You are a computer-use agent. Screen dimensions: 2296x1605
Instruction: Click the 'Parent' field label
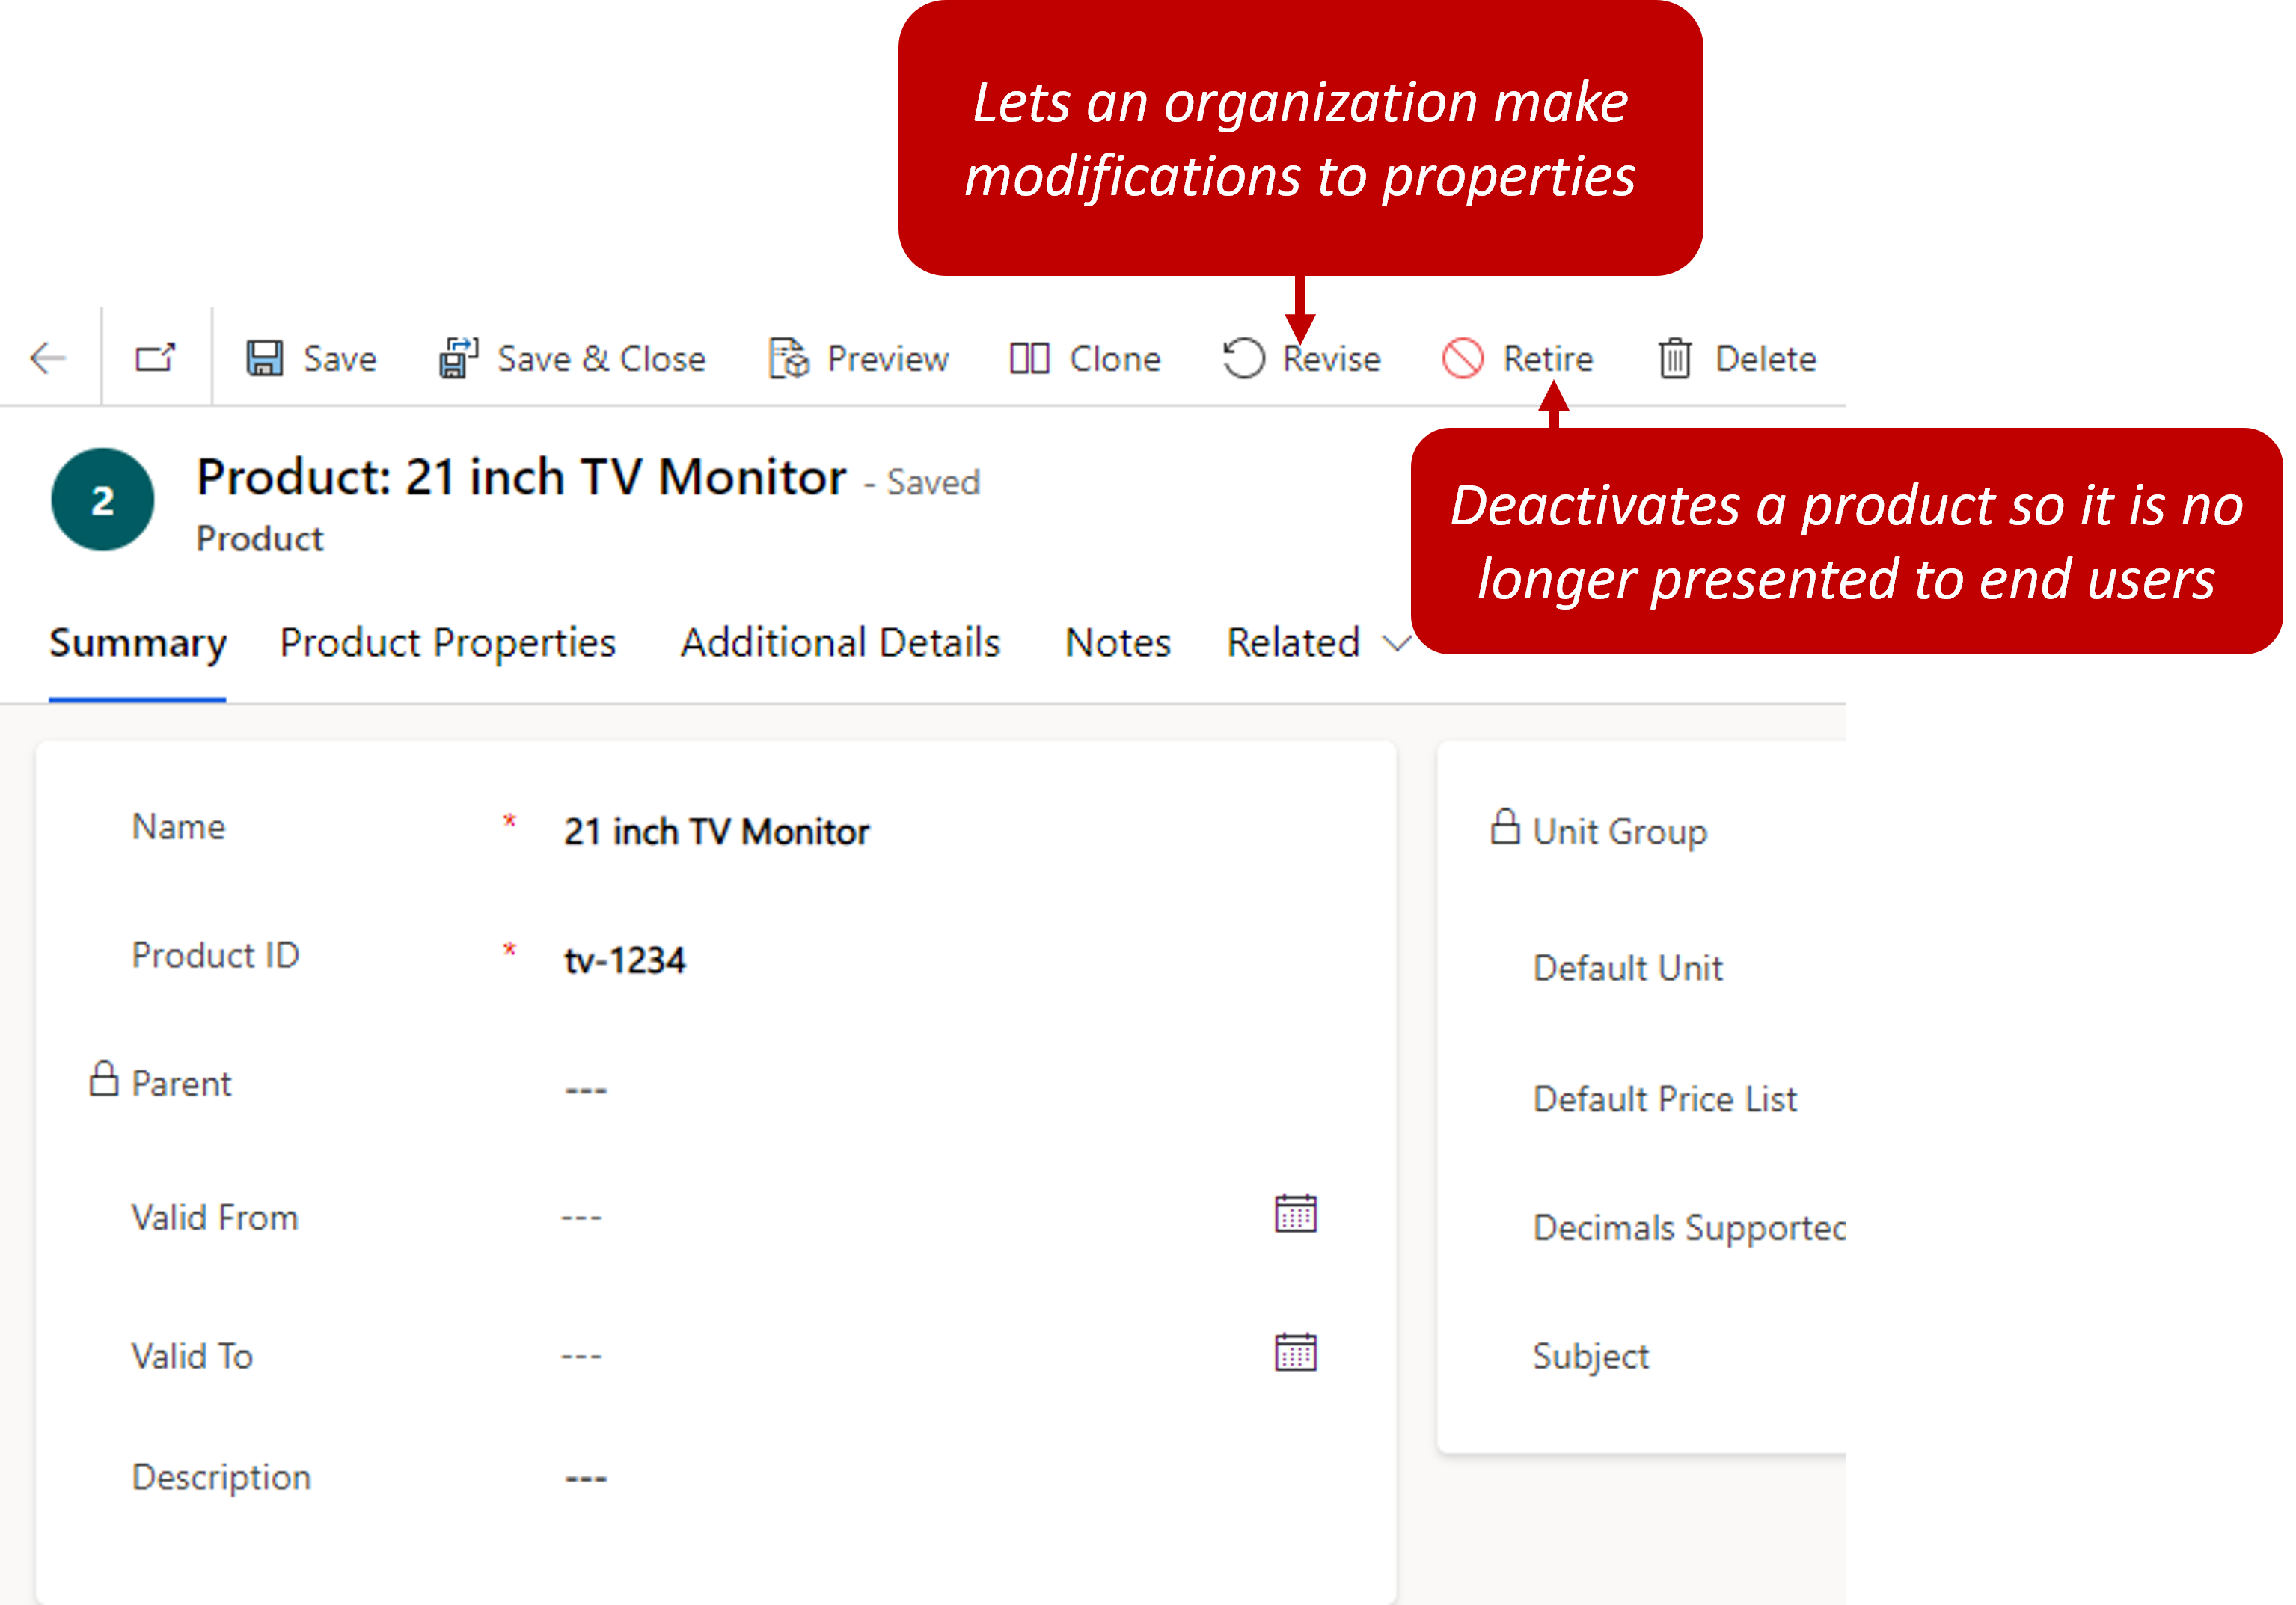point(182,1084)
